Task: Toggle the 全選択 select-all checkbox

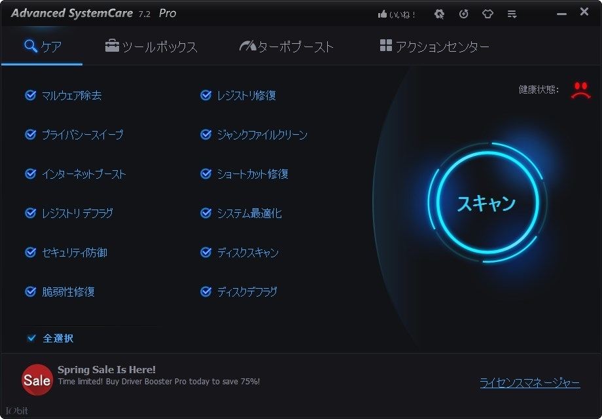Action: tap(31, 338)
